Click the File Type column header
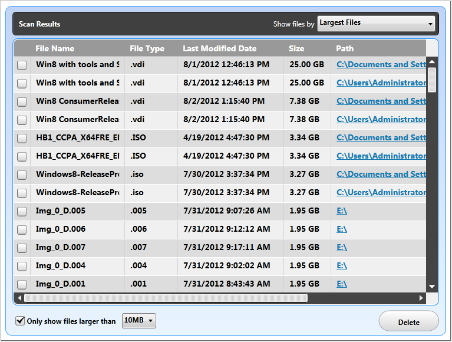 click(x=147, y=48)
